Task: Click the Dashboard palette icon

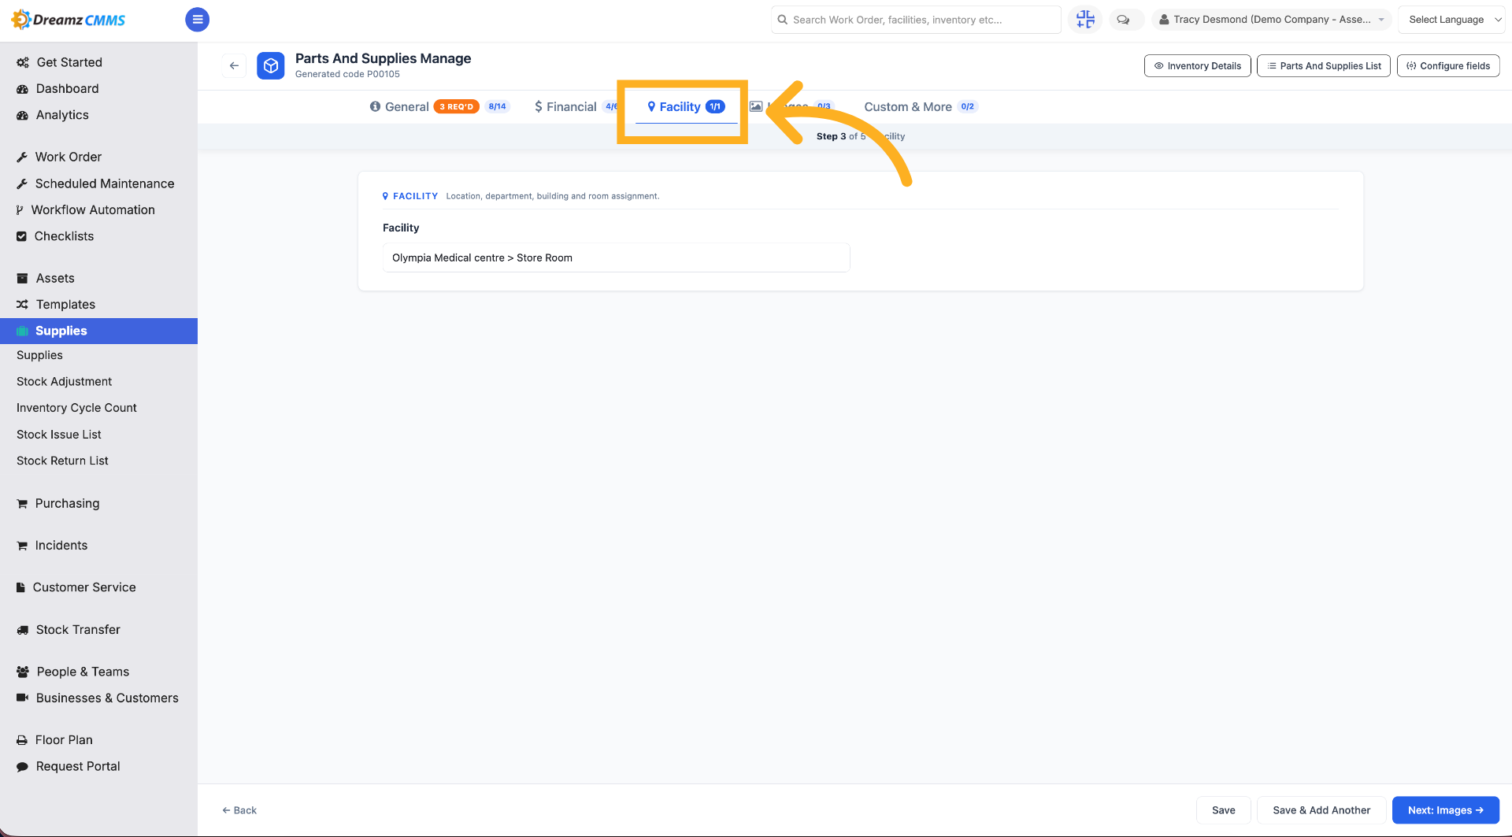Action: point(23,89)
